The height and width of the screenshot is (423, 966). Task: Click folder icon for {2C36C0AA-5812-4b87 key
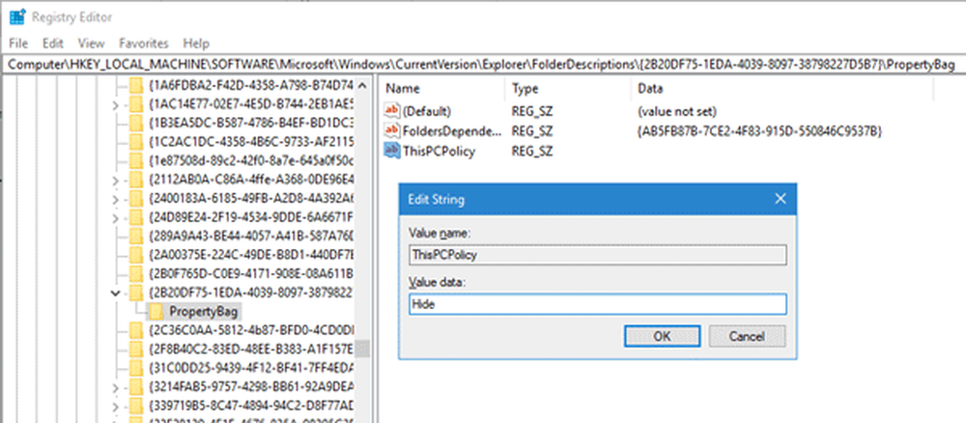pos(135,331)
